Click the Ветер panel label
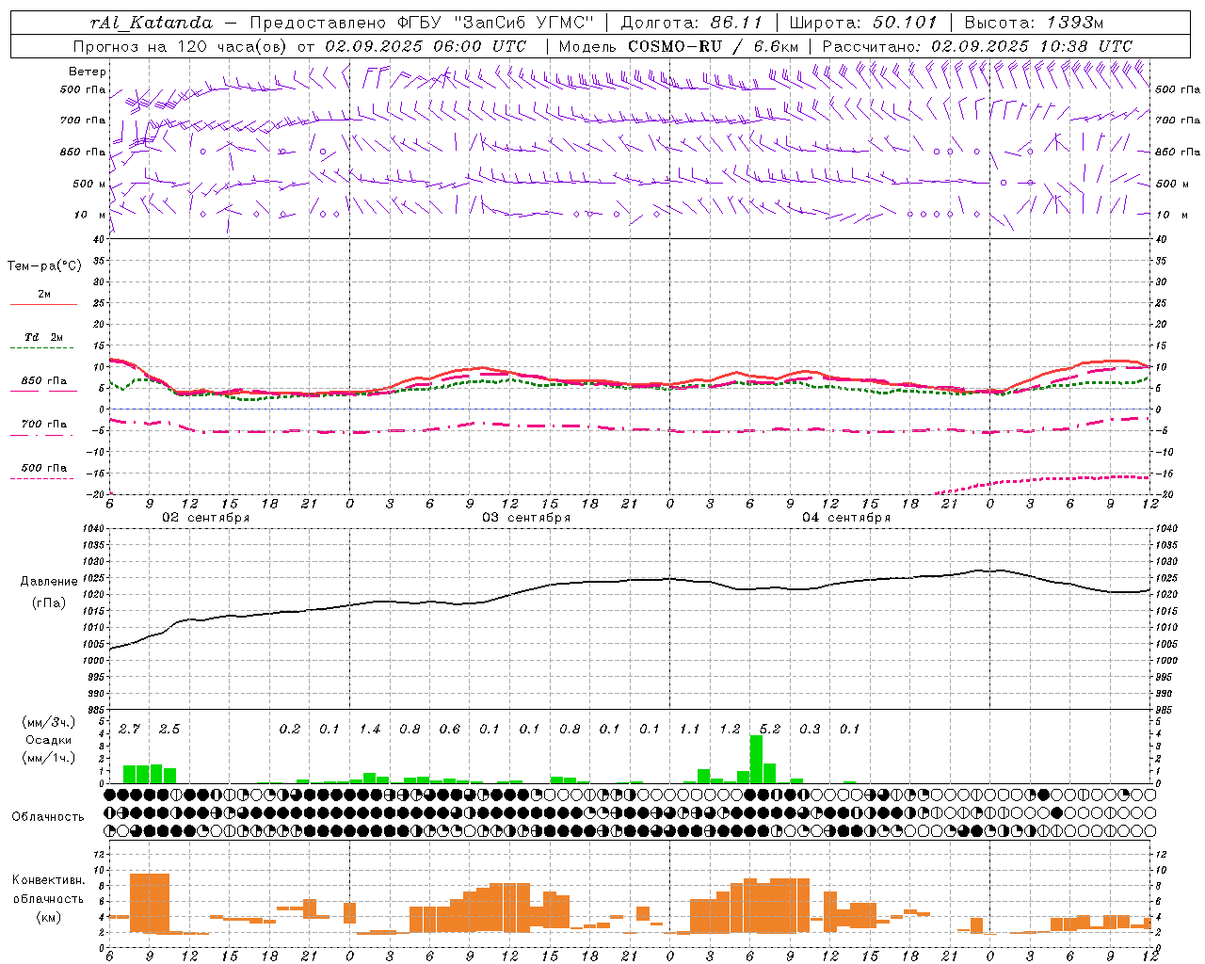This screenshot has width=1205, height=964. tap(87, 72)
